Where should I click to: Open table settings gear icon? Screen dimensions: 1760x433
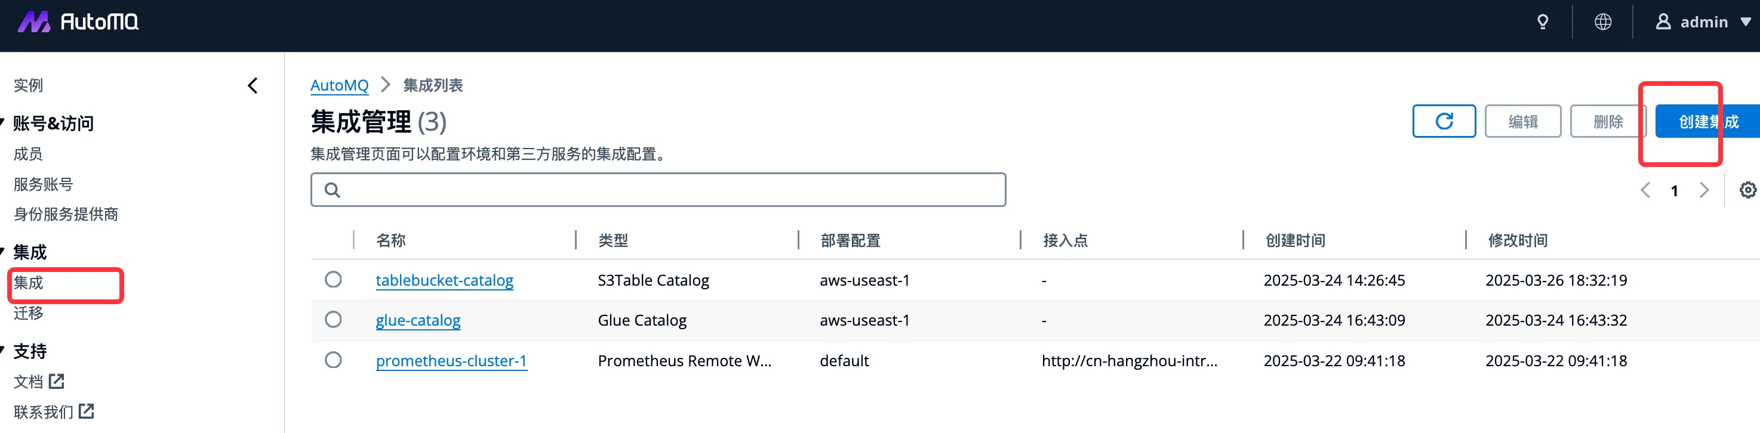[1747, 190]
